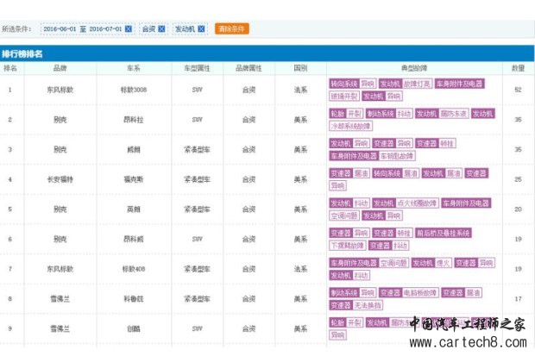Click the 玻璃升裂 fault tag

pos(343,96)
